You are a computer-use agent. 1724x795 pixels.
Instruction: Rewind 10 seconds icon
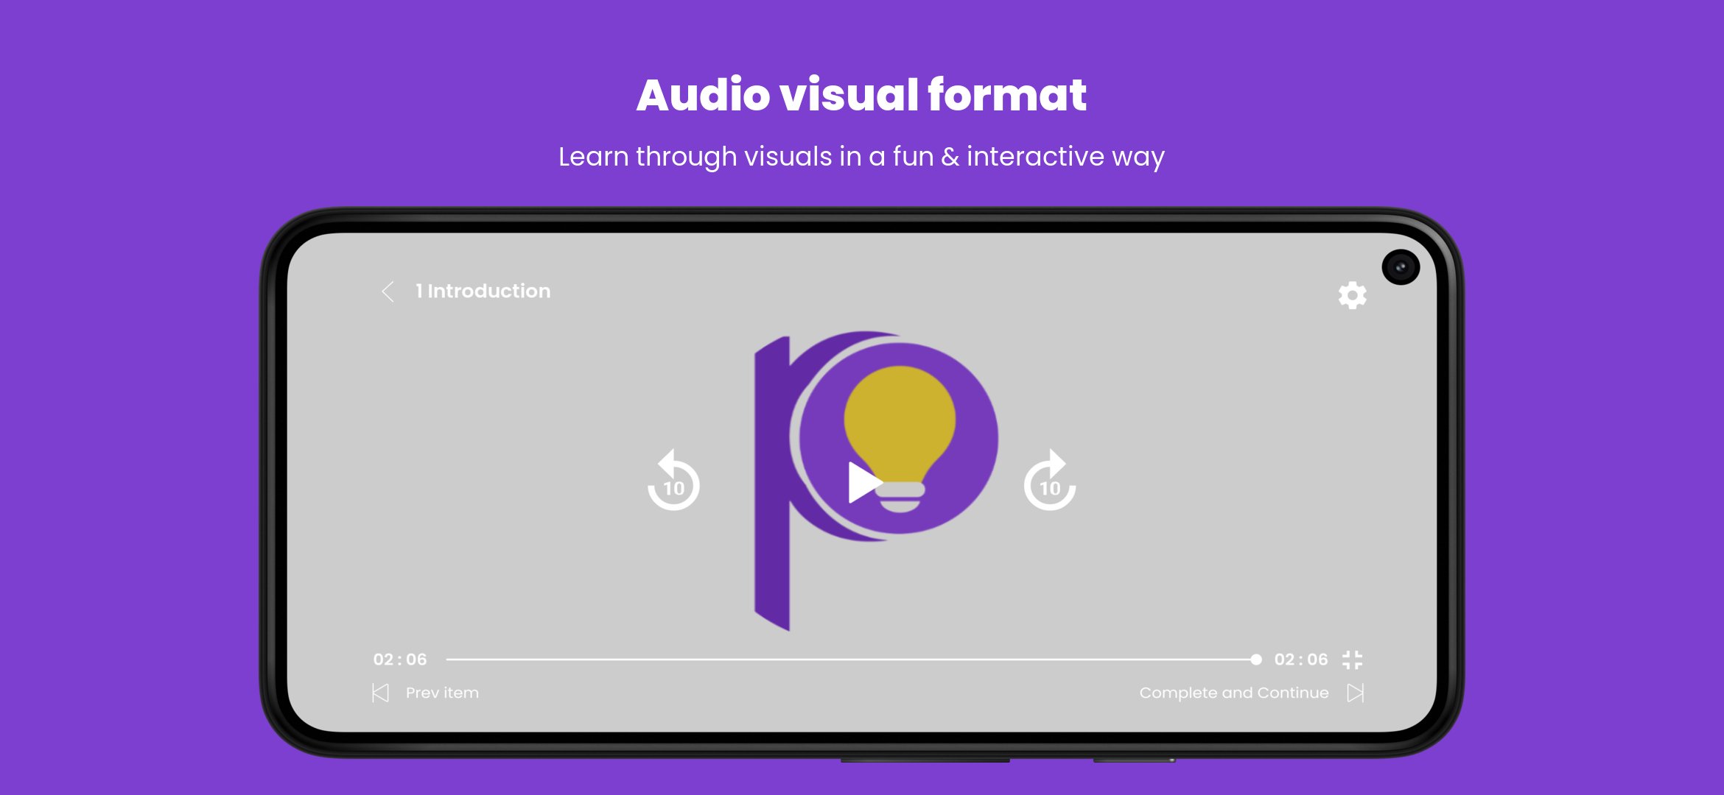(673, 482)
